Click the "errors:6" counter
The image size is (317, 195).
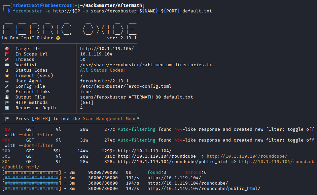pos(196,172)
